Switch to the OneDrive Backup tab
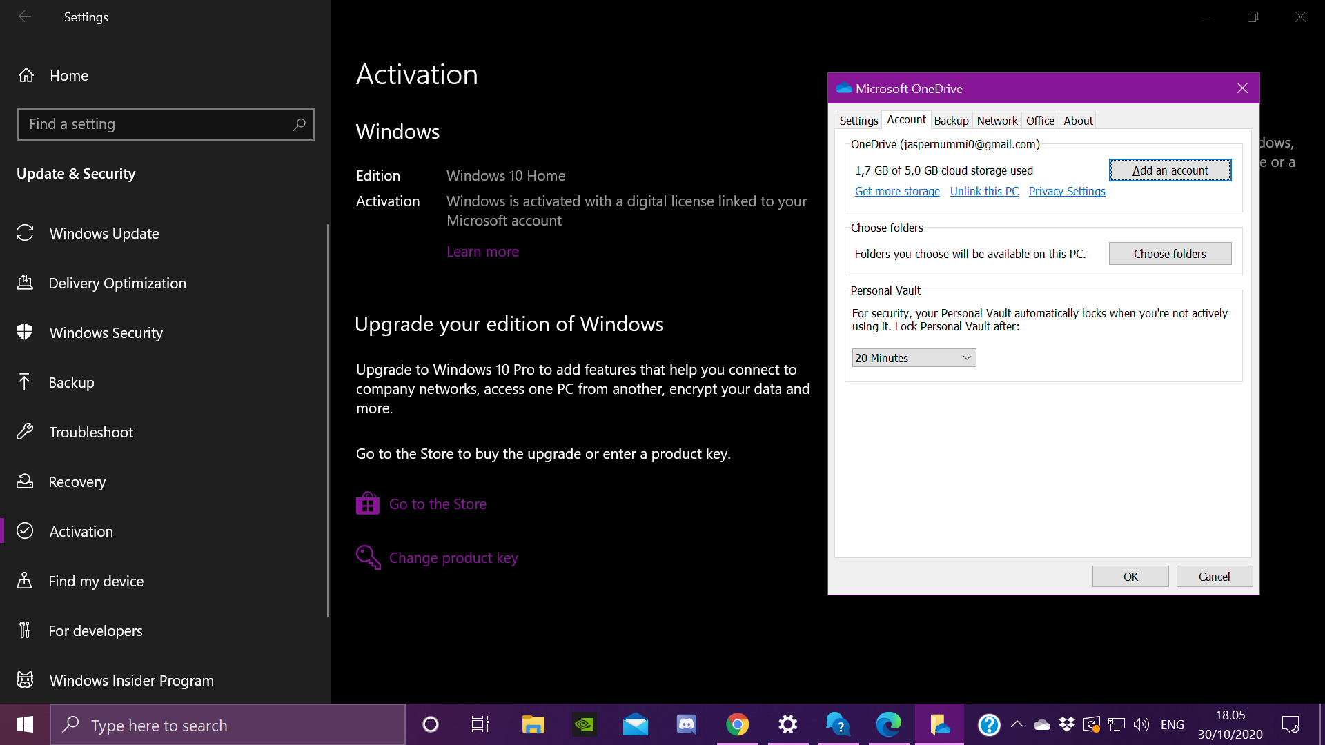1325x745 pixels. tap(951, 121)
